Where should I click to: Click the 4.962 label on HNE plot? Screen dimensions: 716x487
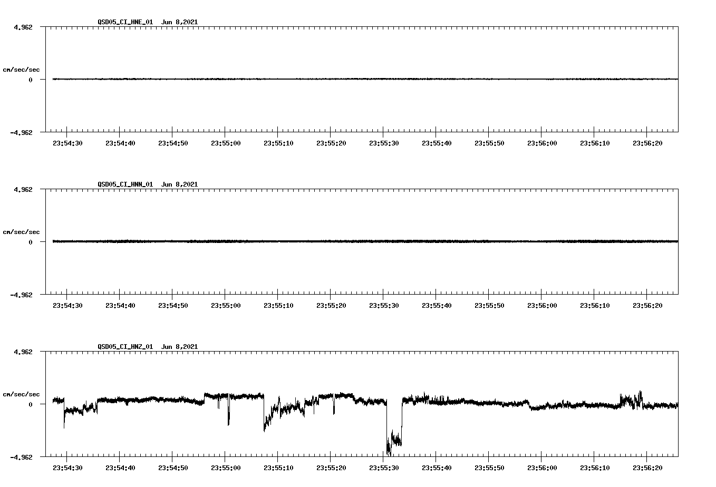(x=23, y=27)
